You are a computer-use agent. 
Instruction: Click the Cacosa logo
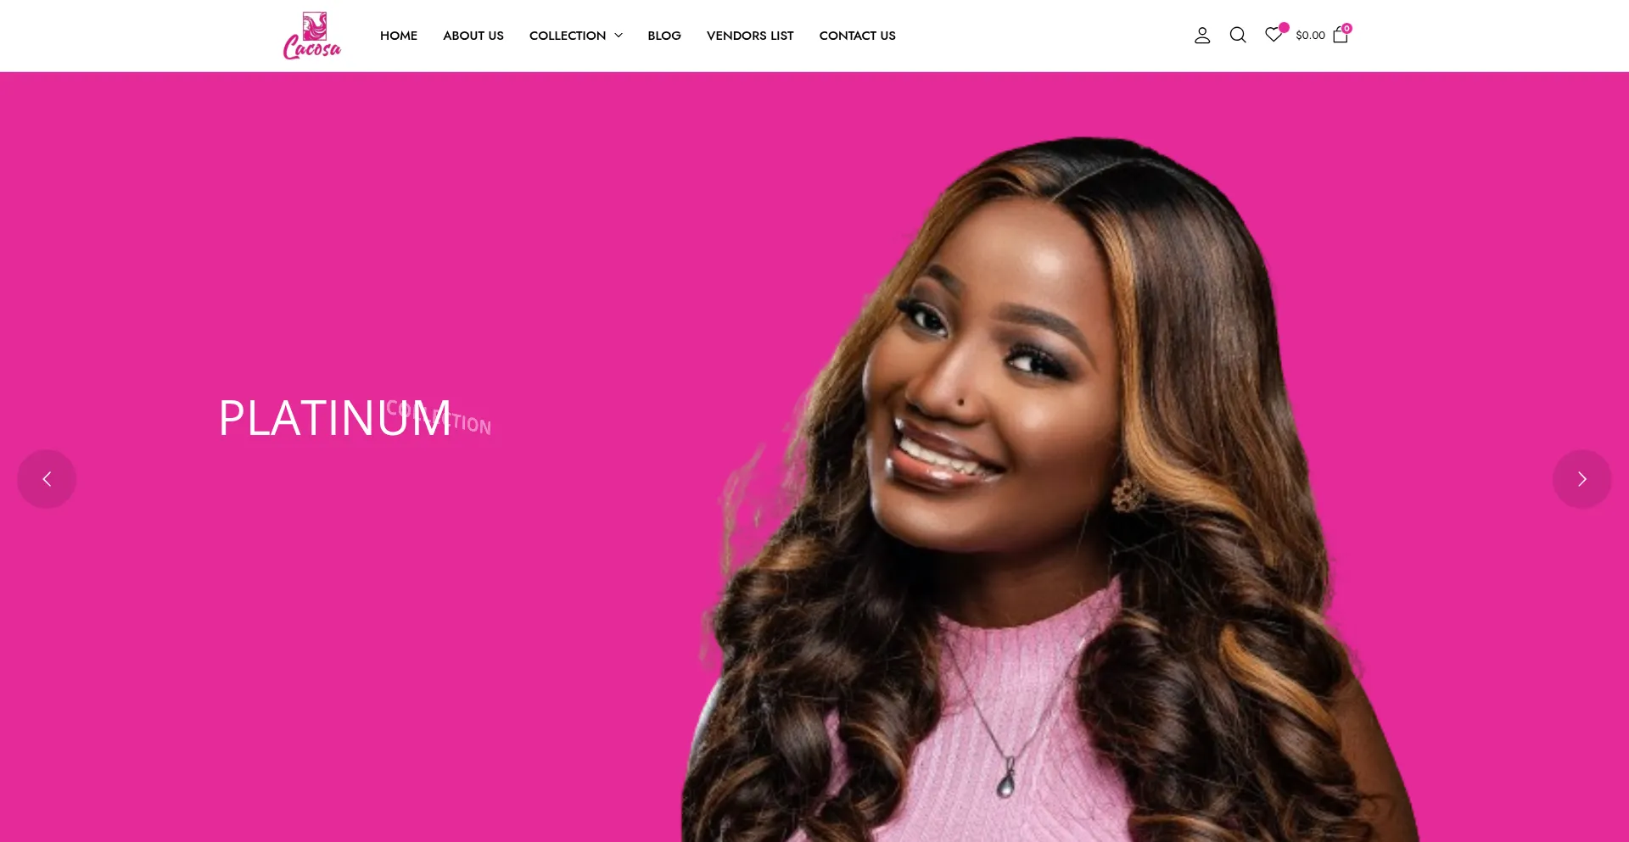[x=312, y=36]
